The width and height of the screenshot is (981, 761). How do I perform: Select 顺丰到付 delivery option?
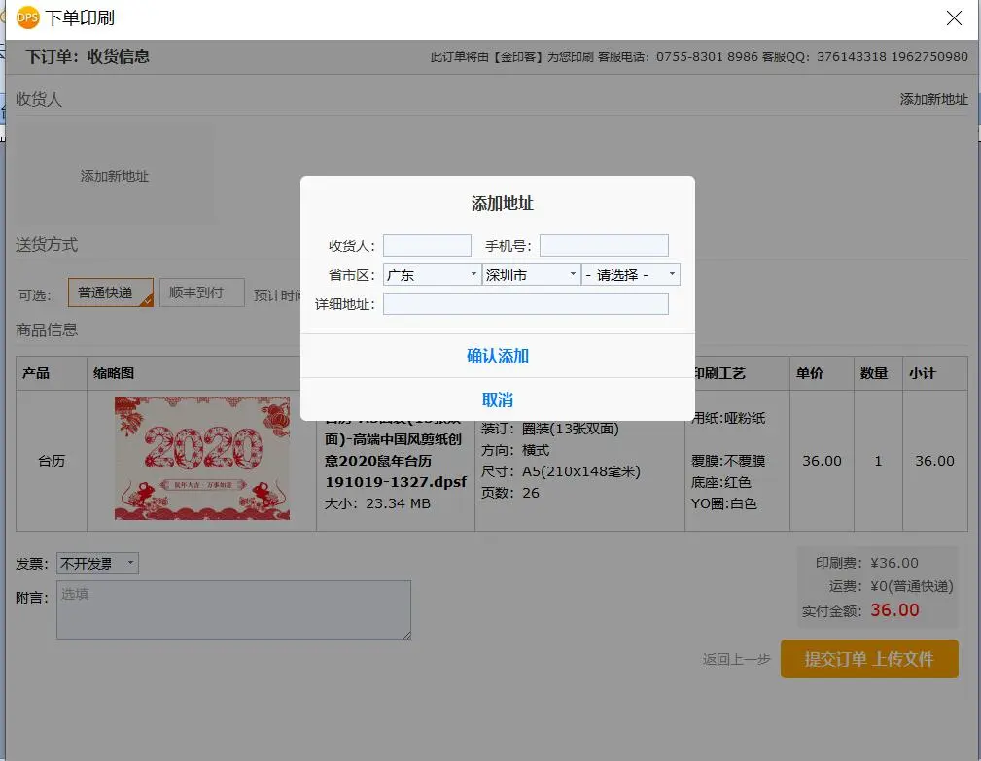coord(202,293)
